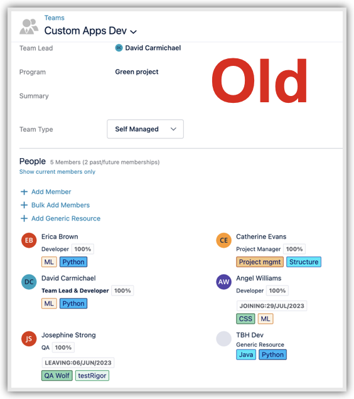
Task: Click the plus icon next to Add Member
Action: tap(24, 192)
